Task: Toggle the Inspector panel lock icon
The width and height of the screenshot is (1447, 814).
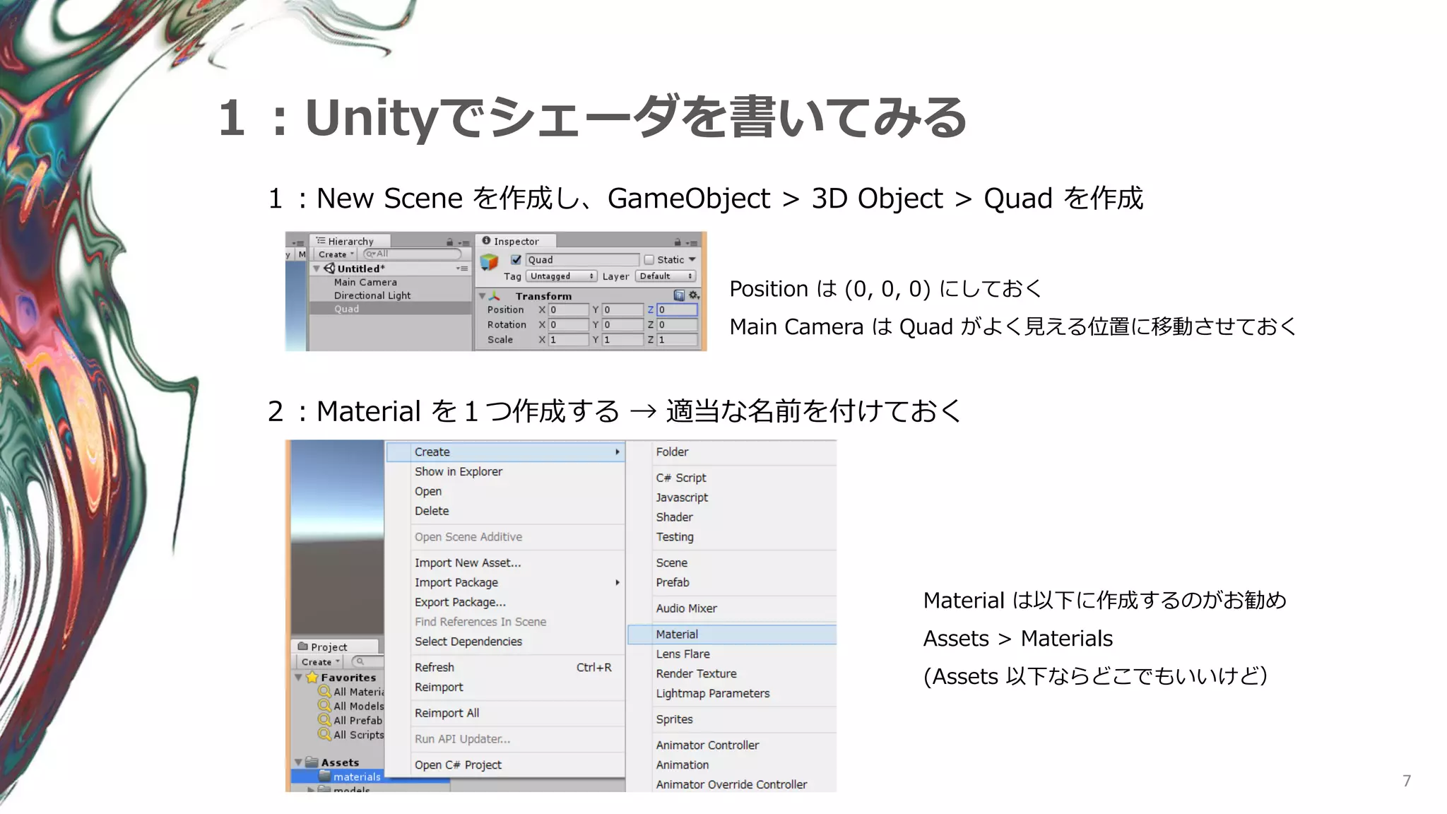Action: 677,242
